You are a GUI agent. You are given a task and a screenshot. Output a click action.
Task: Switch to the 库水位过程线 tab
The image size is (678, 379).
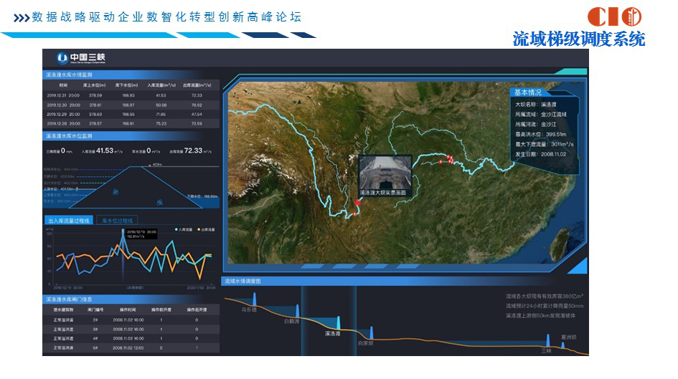click(x=117, y=220)
